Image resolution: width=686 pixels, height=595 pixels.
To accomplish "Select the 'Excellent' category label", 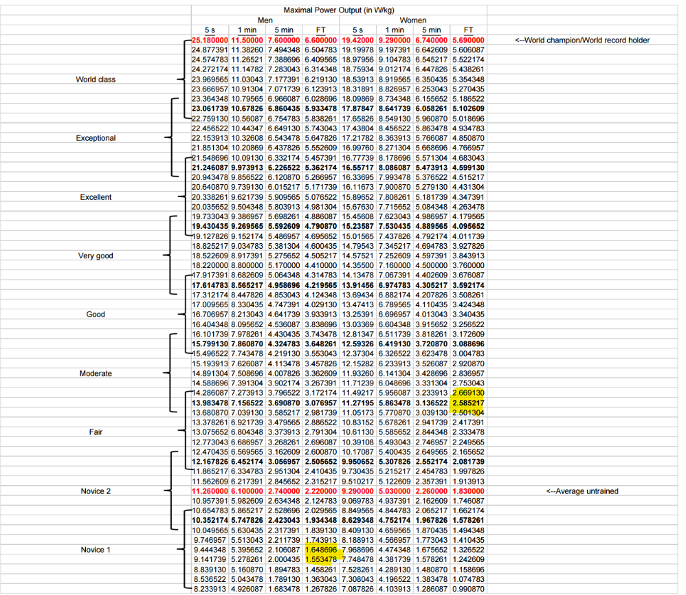I will point(96,197).
